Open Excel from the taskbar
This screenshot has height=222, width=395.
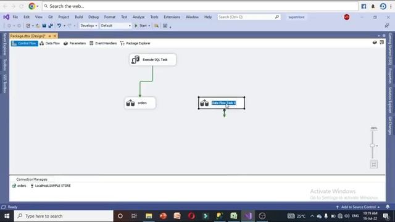(x=234, y=216)
